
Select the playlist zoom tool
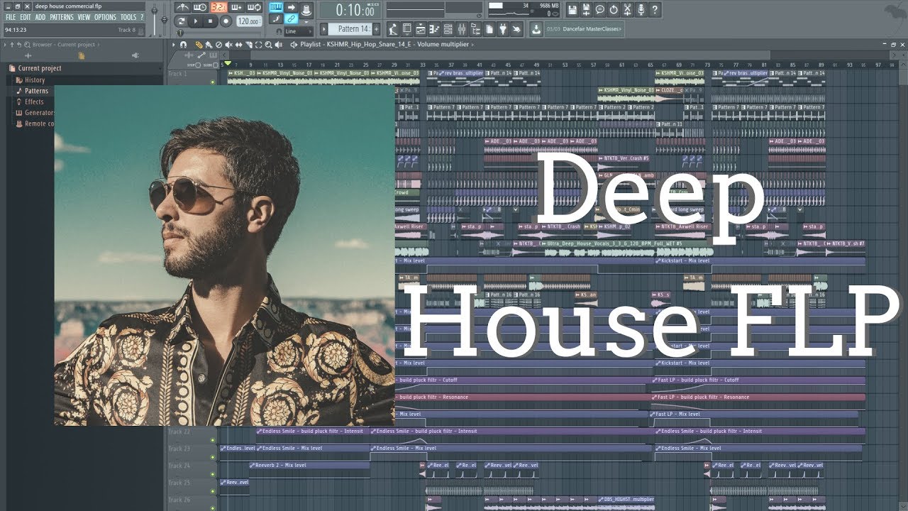coord(268,45)
